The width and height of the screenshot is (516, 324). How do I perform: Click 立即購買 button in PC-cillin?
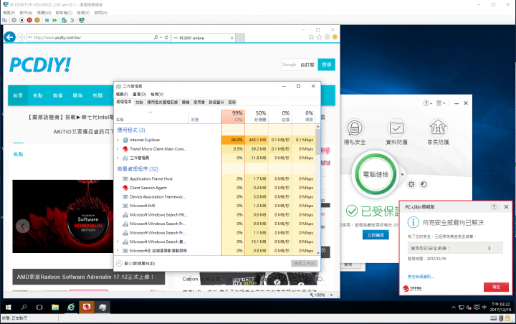pos(376,235)
